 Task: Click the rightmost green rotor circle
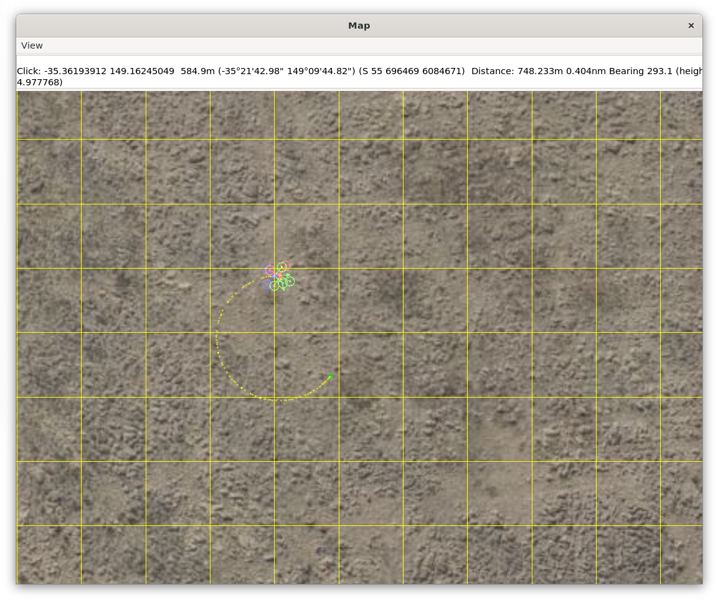tap(290, 282)
